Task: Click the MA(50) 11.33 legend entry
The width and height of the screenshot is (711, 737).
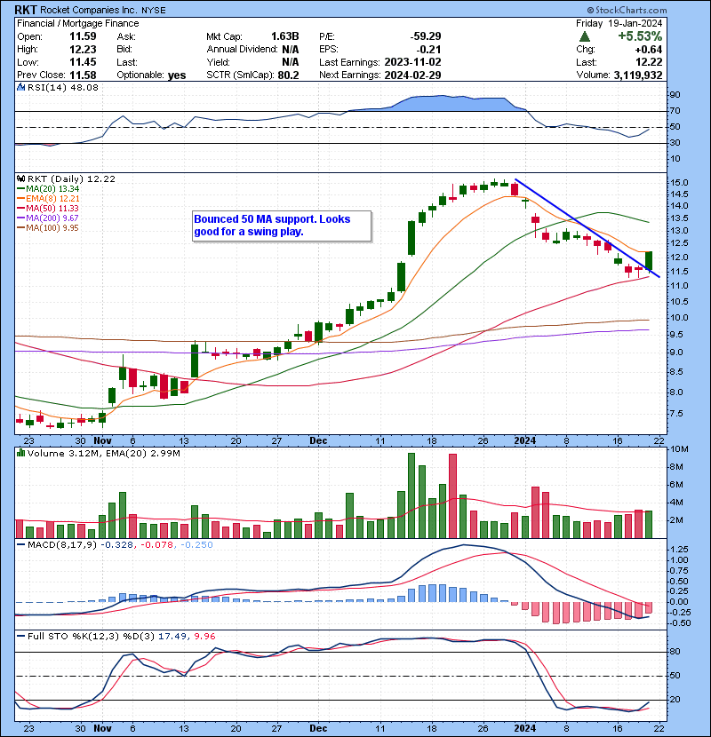Action: pos(48,208)
